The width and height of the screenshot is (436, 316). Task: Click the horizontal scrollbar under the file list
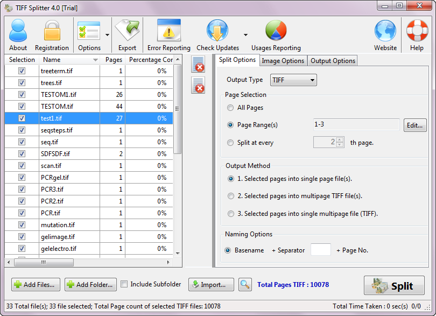point(89,262)
